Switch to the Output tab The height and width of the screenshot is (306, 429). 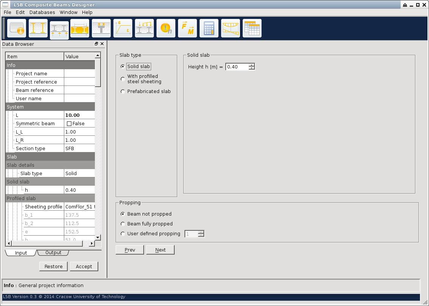(x=53, y=253)
